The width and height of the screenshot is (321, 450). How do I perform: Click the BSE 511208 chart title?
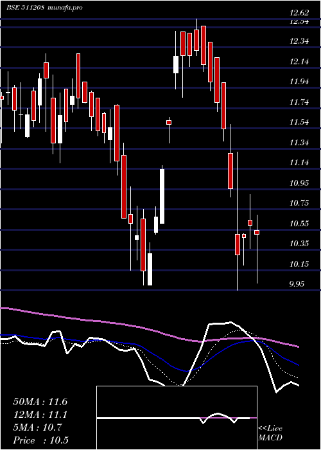pos(25,8)
